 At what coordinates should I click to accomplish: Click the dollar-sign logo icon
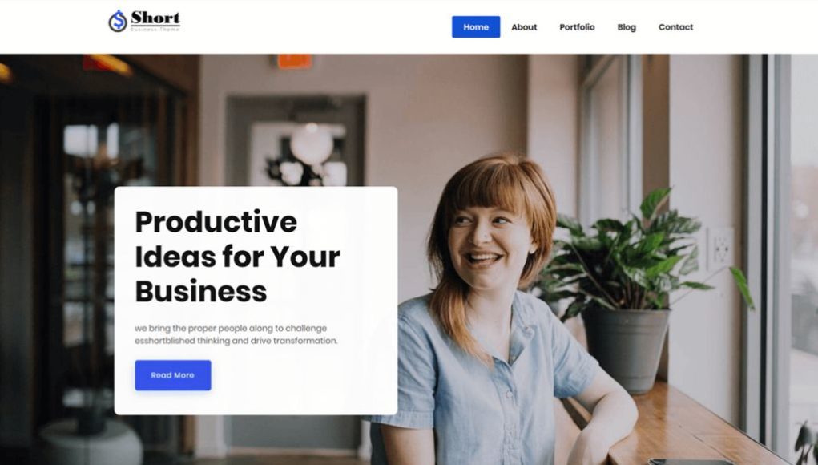(118, 22)
